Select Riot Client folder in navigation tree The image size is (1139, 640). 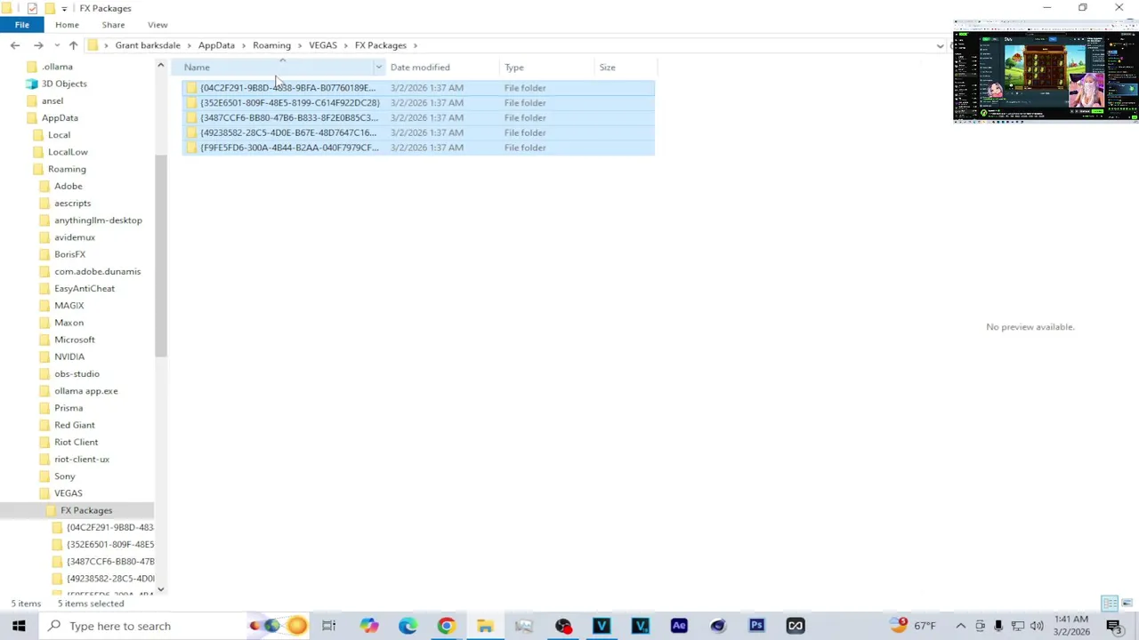tap(77, 442)
